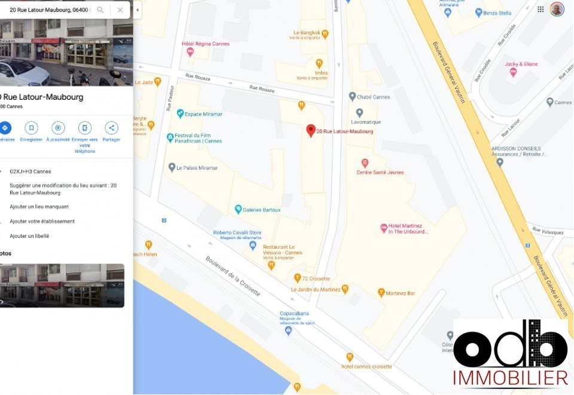This screenshot has height=395, width=574.
Task: Click Ajouter un lieu manquant
Action: pyautogui.click(x=39, y=207)
